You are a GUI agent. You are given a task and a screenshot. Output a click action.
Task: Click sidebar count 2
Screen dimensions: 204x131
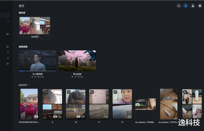(8, 58)
